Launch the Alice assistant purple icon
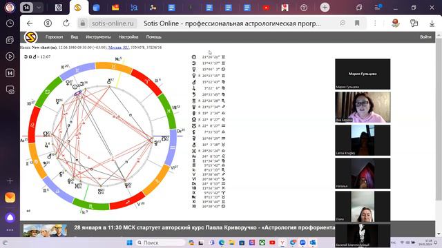The width and height of the screenshot is (442, 248). tap(10, 218)
